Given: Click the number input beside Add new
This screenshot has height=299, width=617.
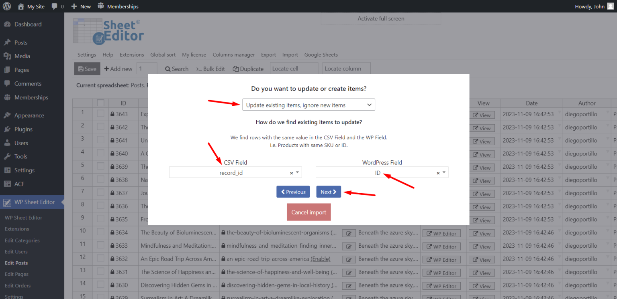Looking at the screenshot, I should pos(147,69).
